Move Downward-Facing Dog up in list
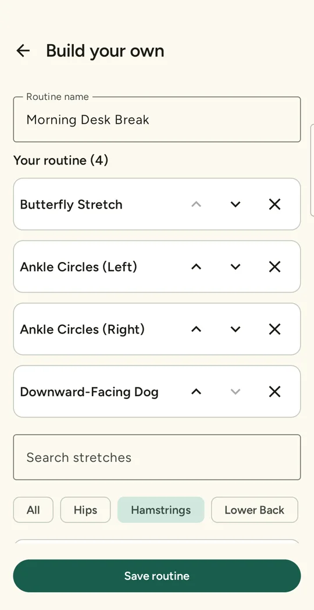Screen dimensions: 314x610 coord(196,392)
